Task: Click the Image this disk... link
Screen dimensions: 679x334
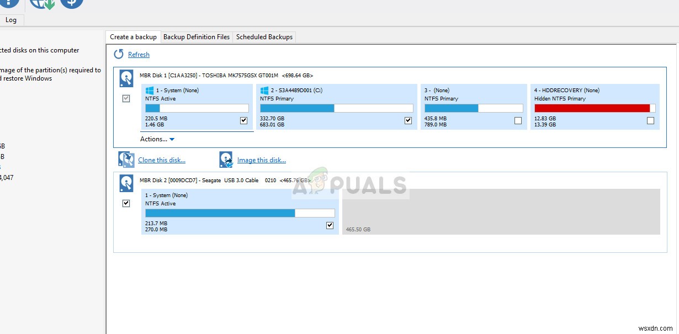Action: pyautogui.click(x=262, y=160)
